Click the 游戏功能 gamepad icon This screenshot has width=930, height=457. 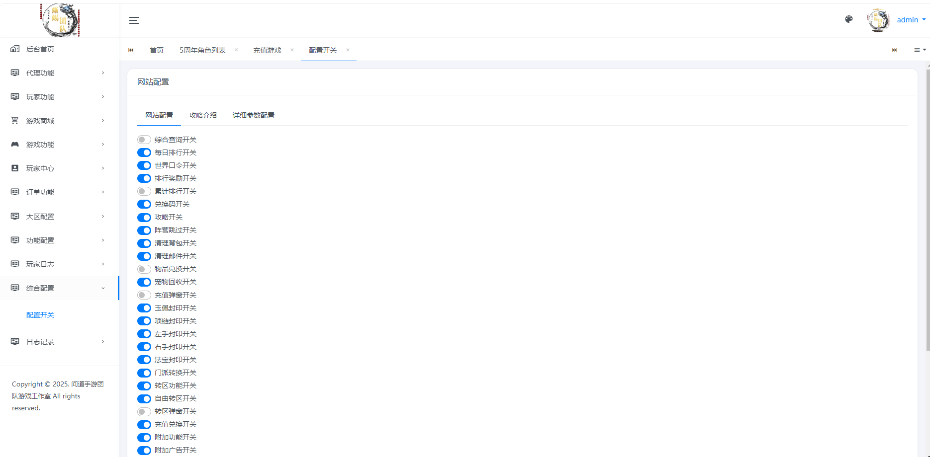[x=15, y=145]
